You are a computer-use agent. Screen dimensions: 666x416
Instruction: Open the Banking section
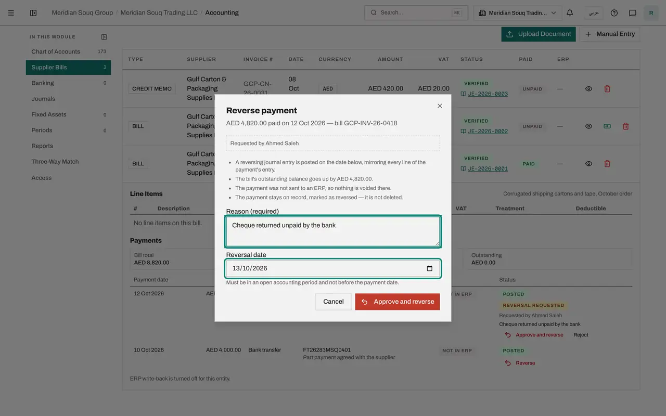[x=68, y=83]
